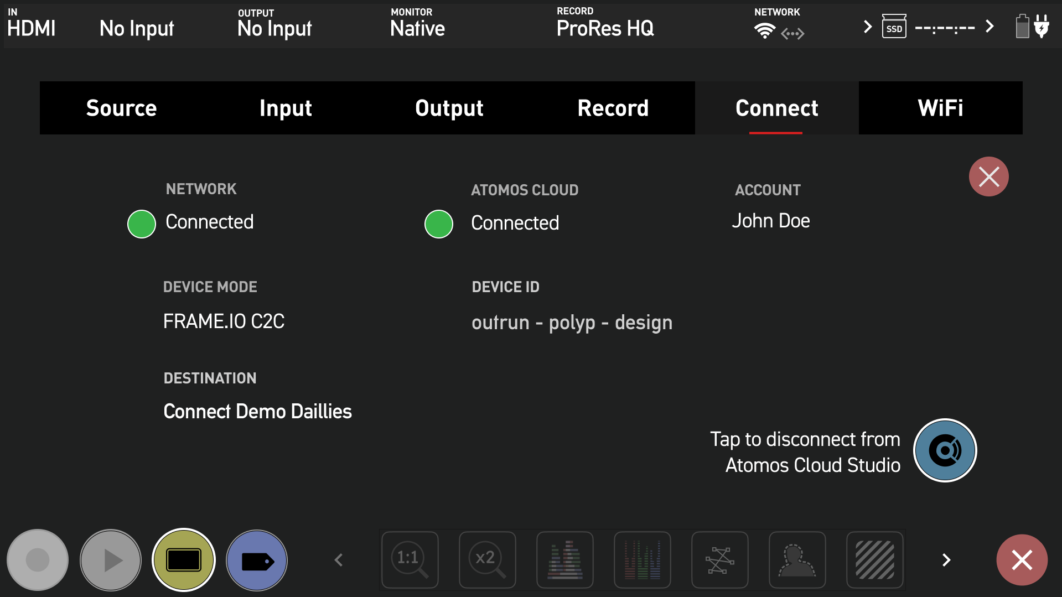Image resolution: width=1062 pixels, height=597 pixels.
Task: Tap the round record button
Action: coord(38,560)
